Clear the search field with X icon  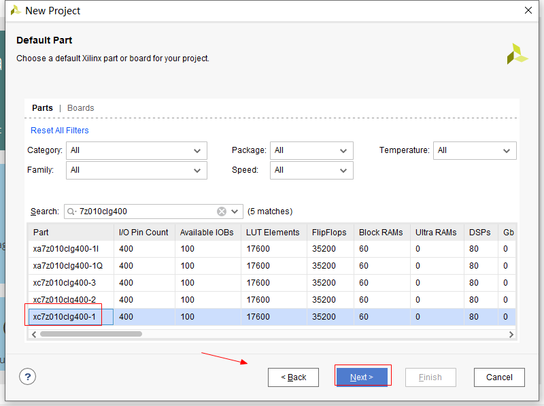coord(222,212)
